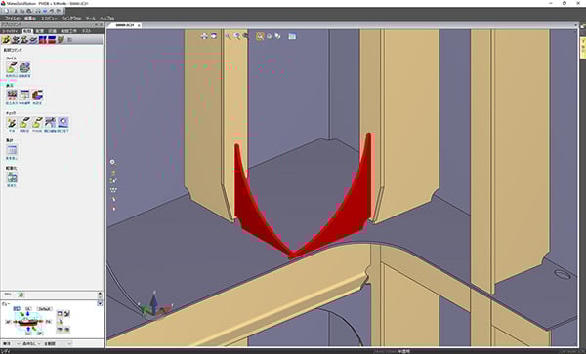The width and height of the screenshot is (586, 354).
Task: Click the magnifier zoom icon in viewport toolbar
Action: click(x=228, y=36)
